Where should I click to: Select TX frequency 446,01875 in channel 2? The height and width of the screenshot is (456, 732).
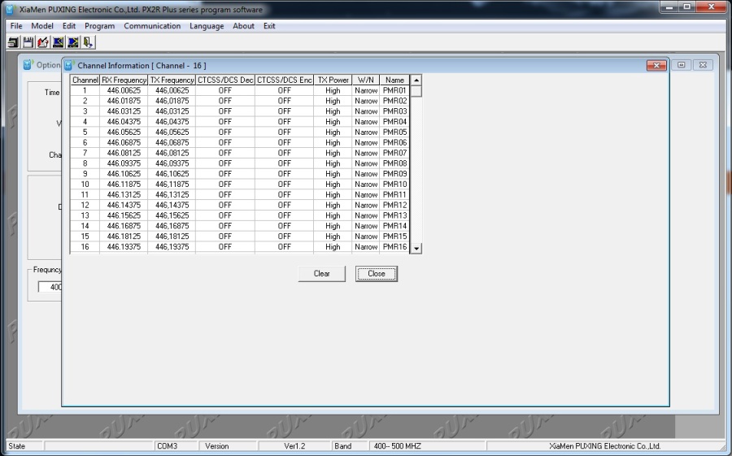click(172, 101)
